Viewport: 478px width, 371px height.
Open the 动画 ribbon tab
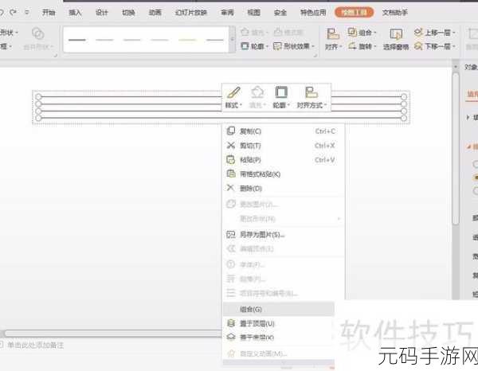tap(155, 13)
